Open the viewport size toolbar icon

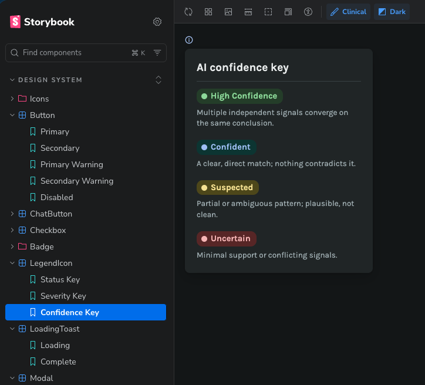(288, 12)
